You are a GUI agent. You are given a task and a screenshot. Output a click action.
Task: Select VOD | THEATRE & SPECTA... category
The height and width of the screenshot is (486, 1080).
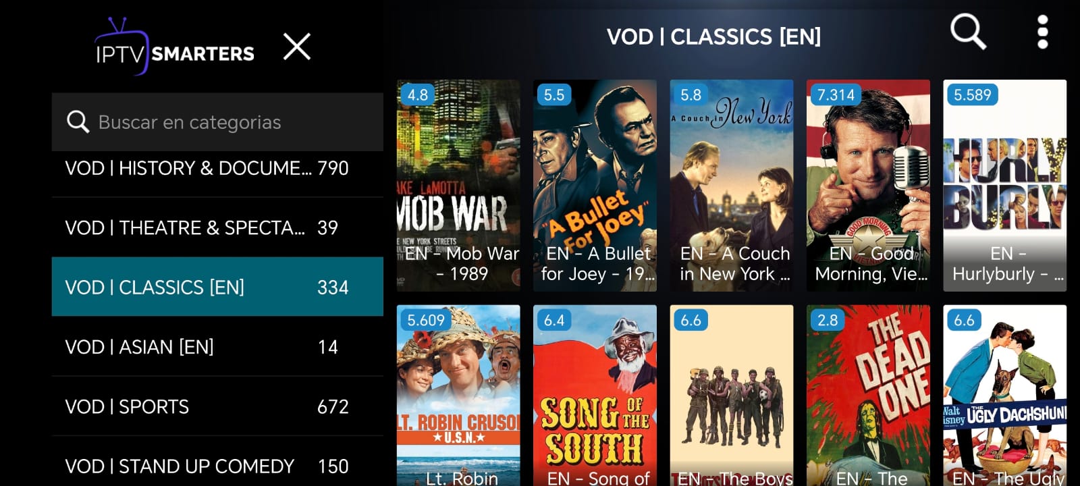click(217, 227)
